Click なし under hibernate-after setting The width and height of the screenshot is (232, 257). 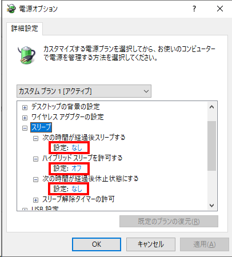(77, 189)
